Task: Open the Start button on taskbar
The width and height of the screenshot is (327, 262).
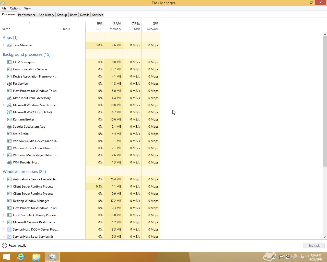Action: pyautogui.click(x=6, y=257)
